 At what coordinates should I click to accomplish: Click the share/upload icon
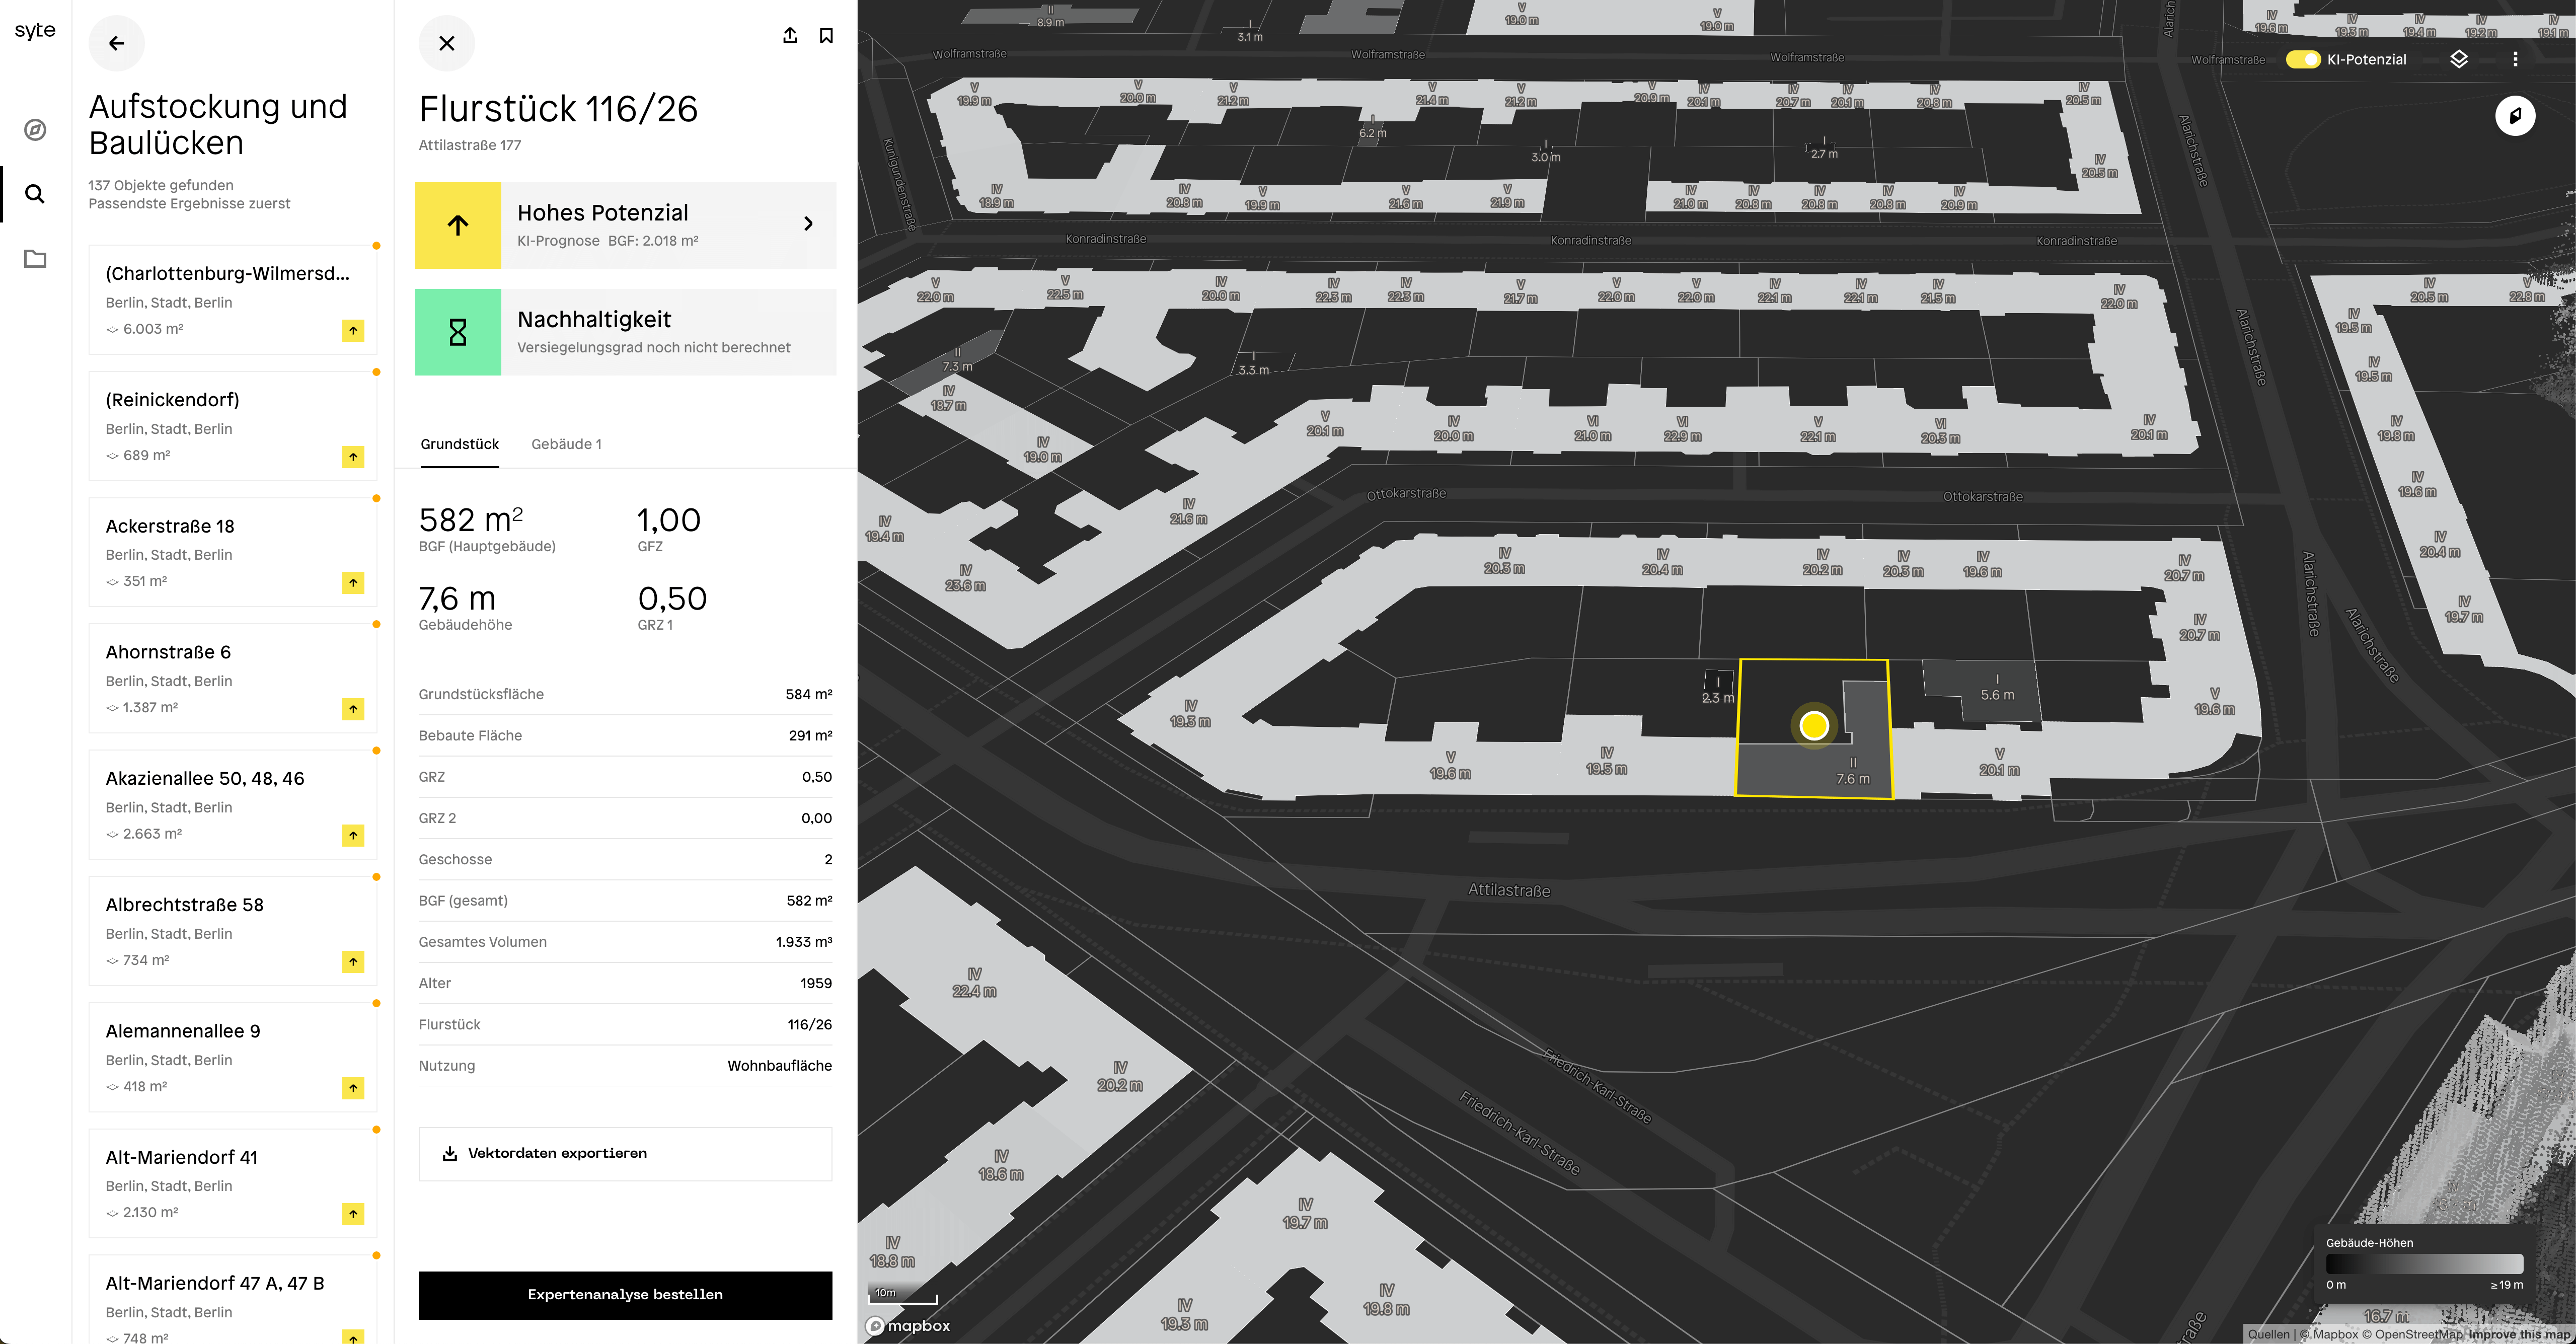click(x=789, y=36)
